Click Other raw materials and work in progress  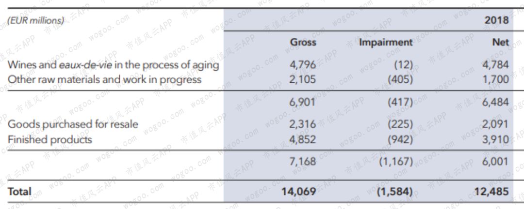click(x=104, y=79)
